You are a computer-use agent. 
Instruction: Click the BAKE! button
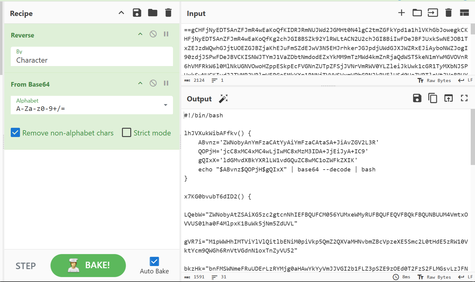88,265
